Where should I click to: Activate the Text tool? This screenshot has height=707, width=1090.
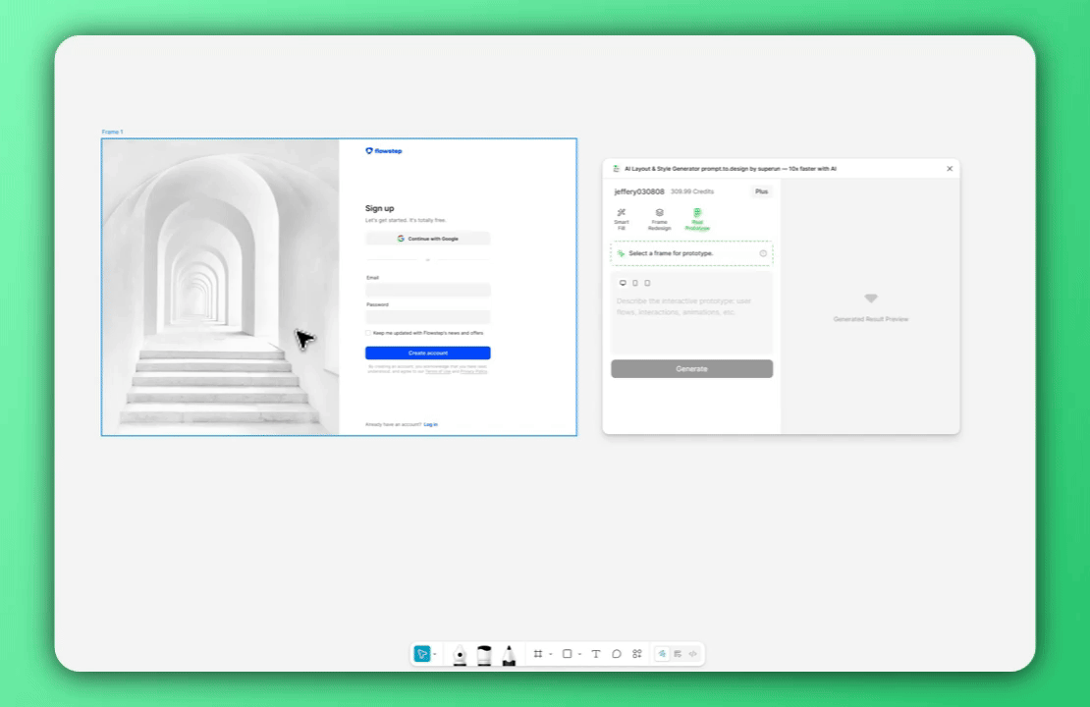(x=596, y=653)
